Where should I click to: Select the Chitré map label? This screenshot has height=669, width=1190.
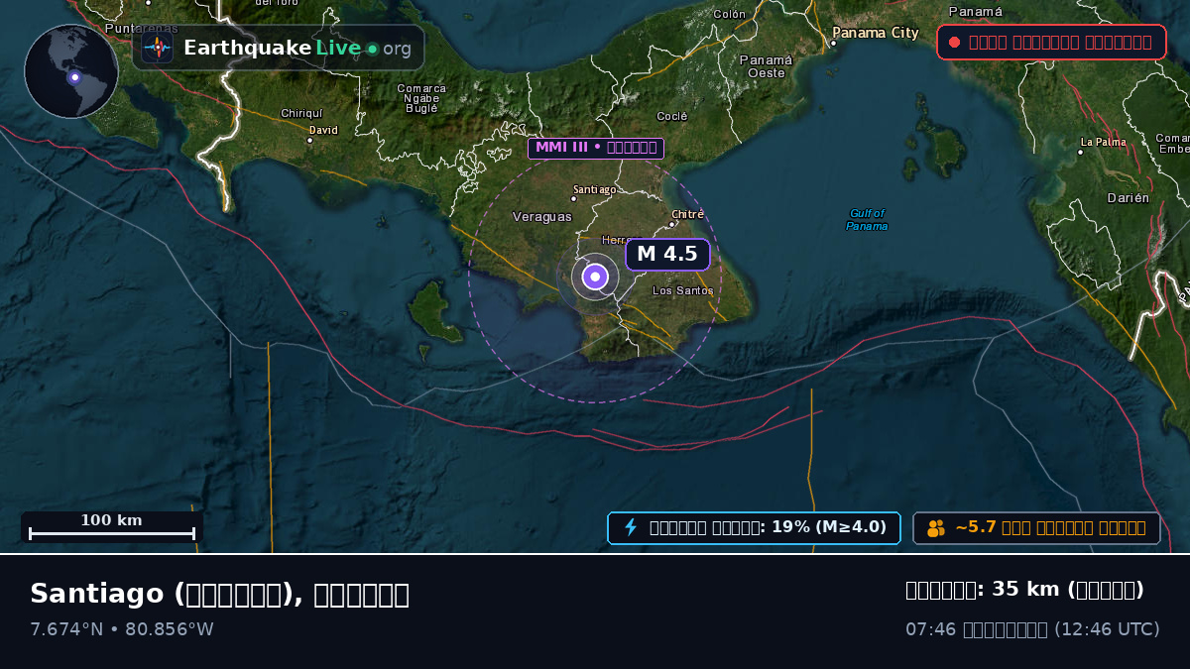(x=687, y=214)
